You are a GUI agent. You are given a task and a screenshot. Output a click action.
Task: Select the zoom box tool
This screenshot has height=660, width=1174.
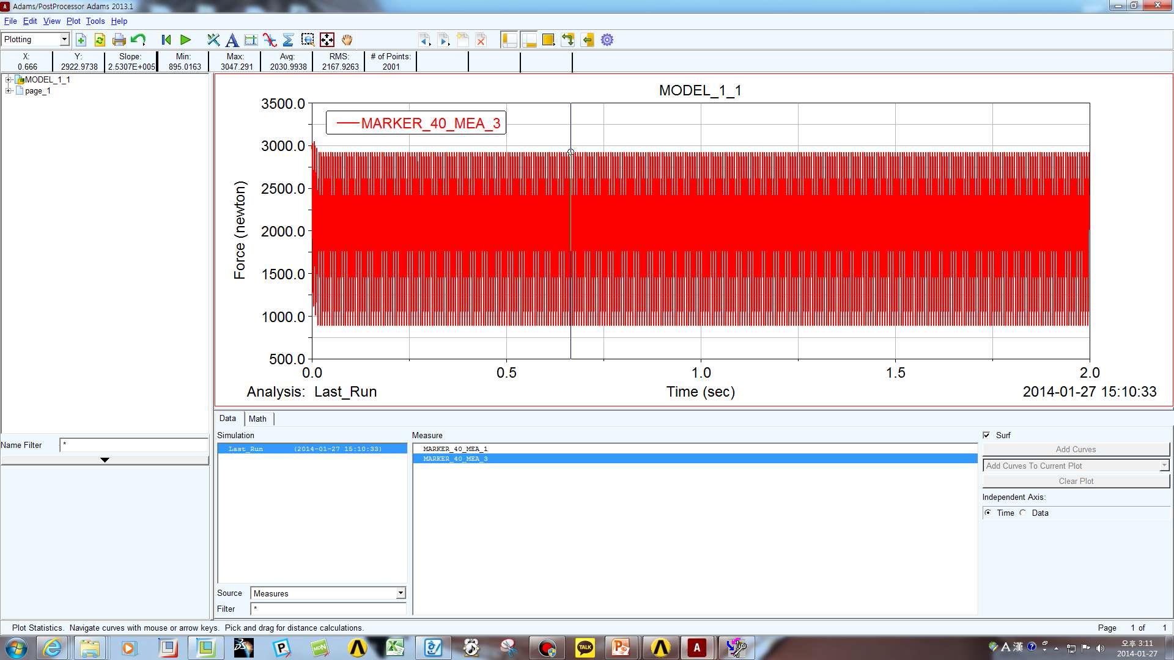(308, 40)
